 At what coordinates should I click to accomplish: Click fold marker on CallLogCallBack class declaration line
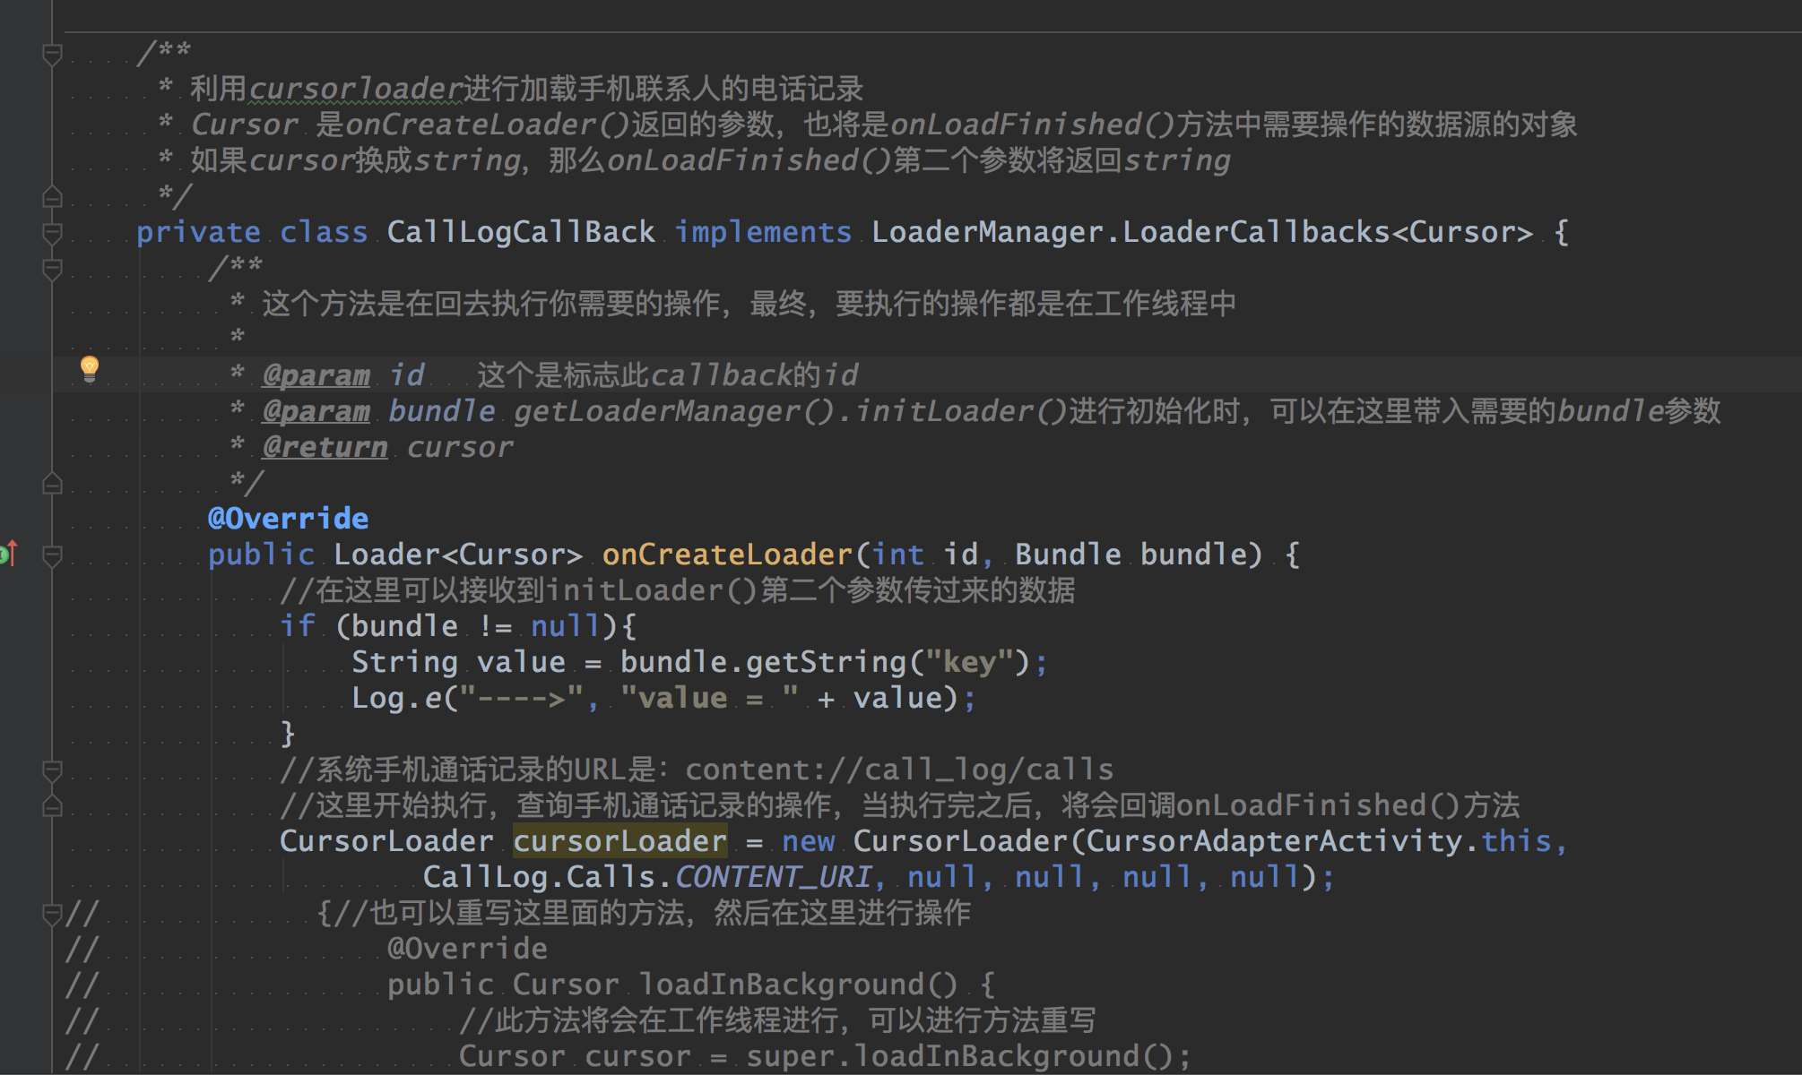tap(52, 233)
